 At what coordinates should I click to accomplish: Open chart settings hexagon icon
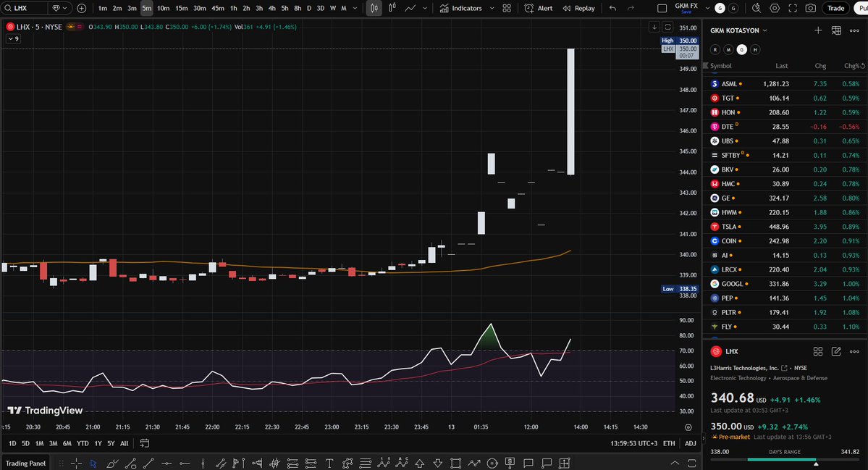tap(775, 8)
